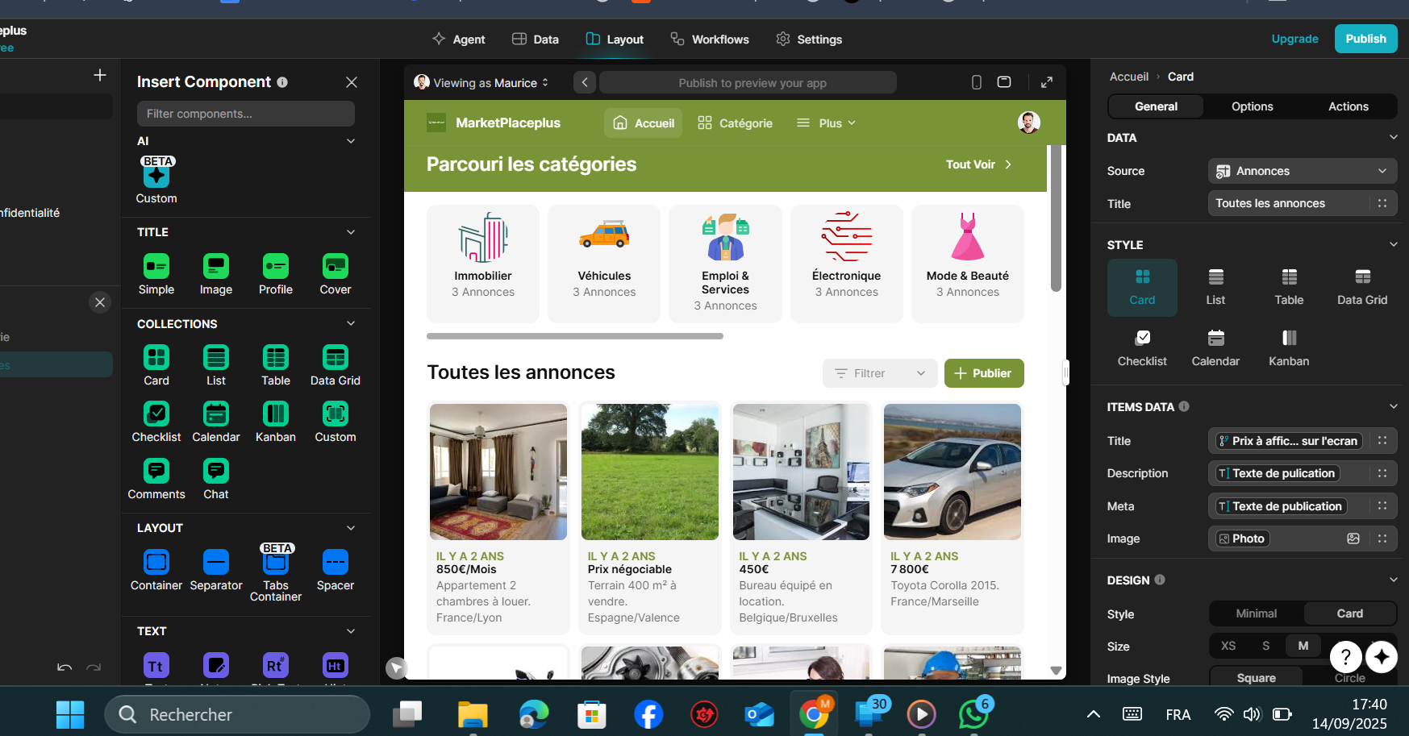The image size is (1409, 736).
Task: Open WhatsApp from the Windows taskbar
Action: (x=973, y=714)
